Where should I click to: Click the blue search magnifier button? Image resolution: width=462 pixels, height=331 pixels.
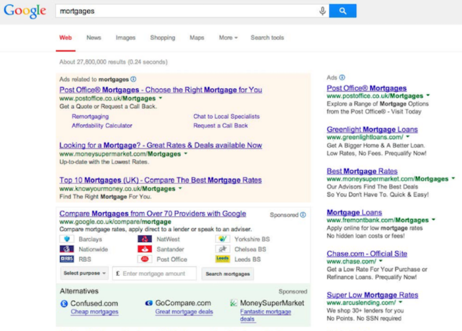342,11
